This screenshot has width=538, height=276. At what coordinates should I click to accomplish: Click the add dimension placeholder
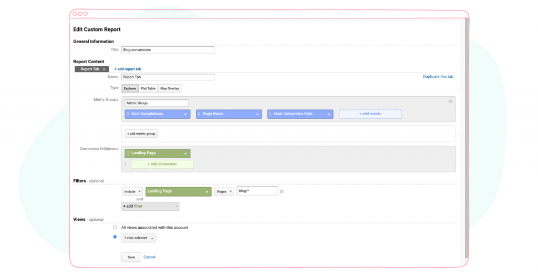pyautogui.click(x=162, y=165)
